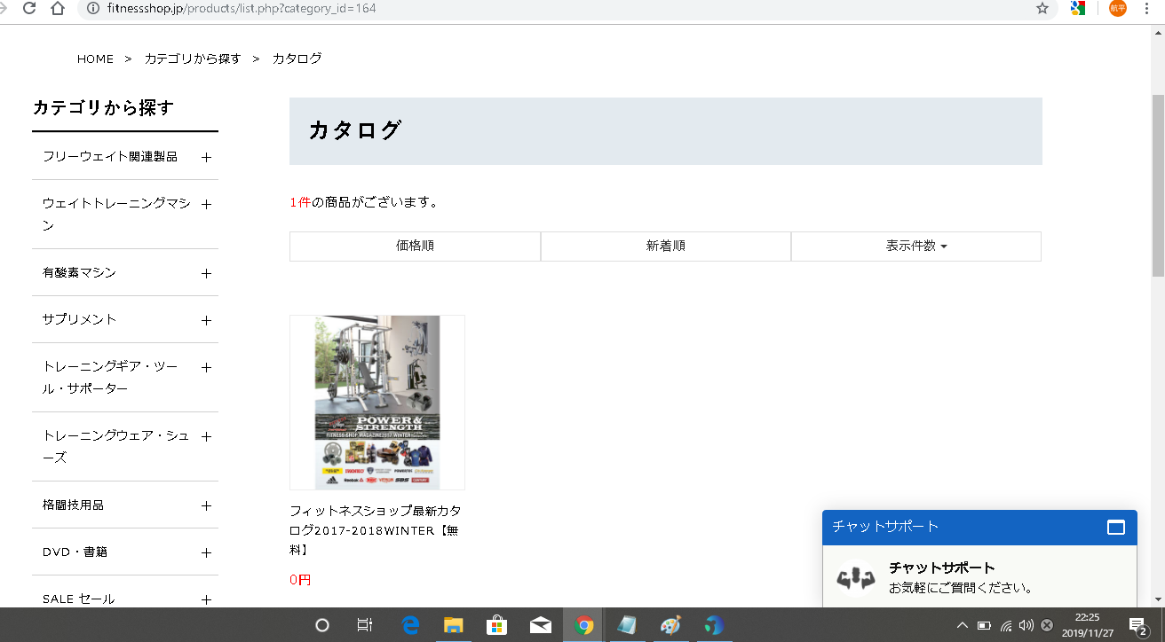Reload the page with browser refresh icon
Image resolution: width=1165 pixels, height=642 pixels.
pos(28,8)
